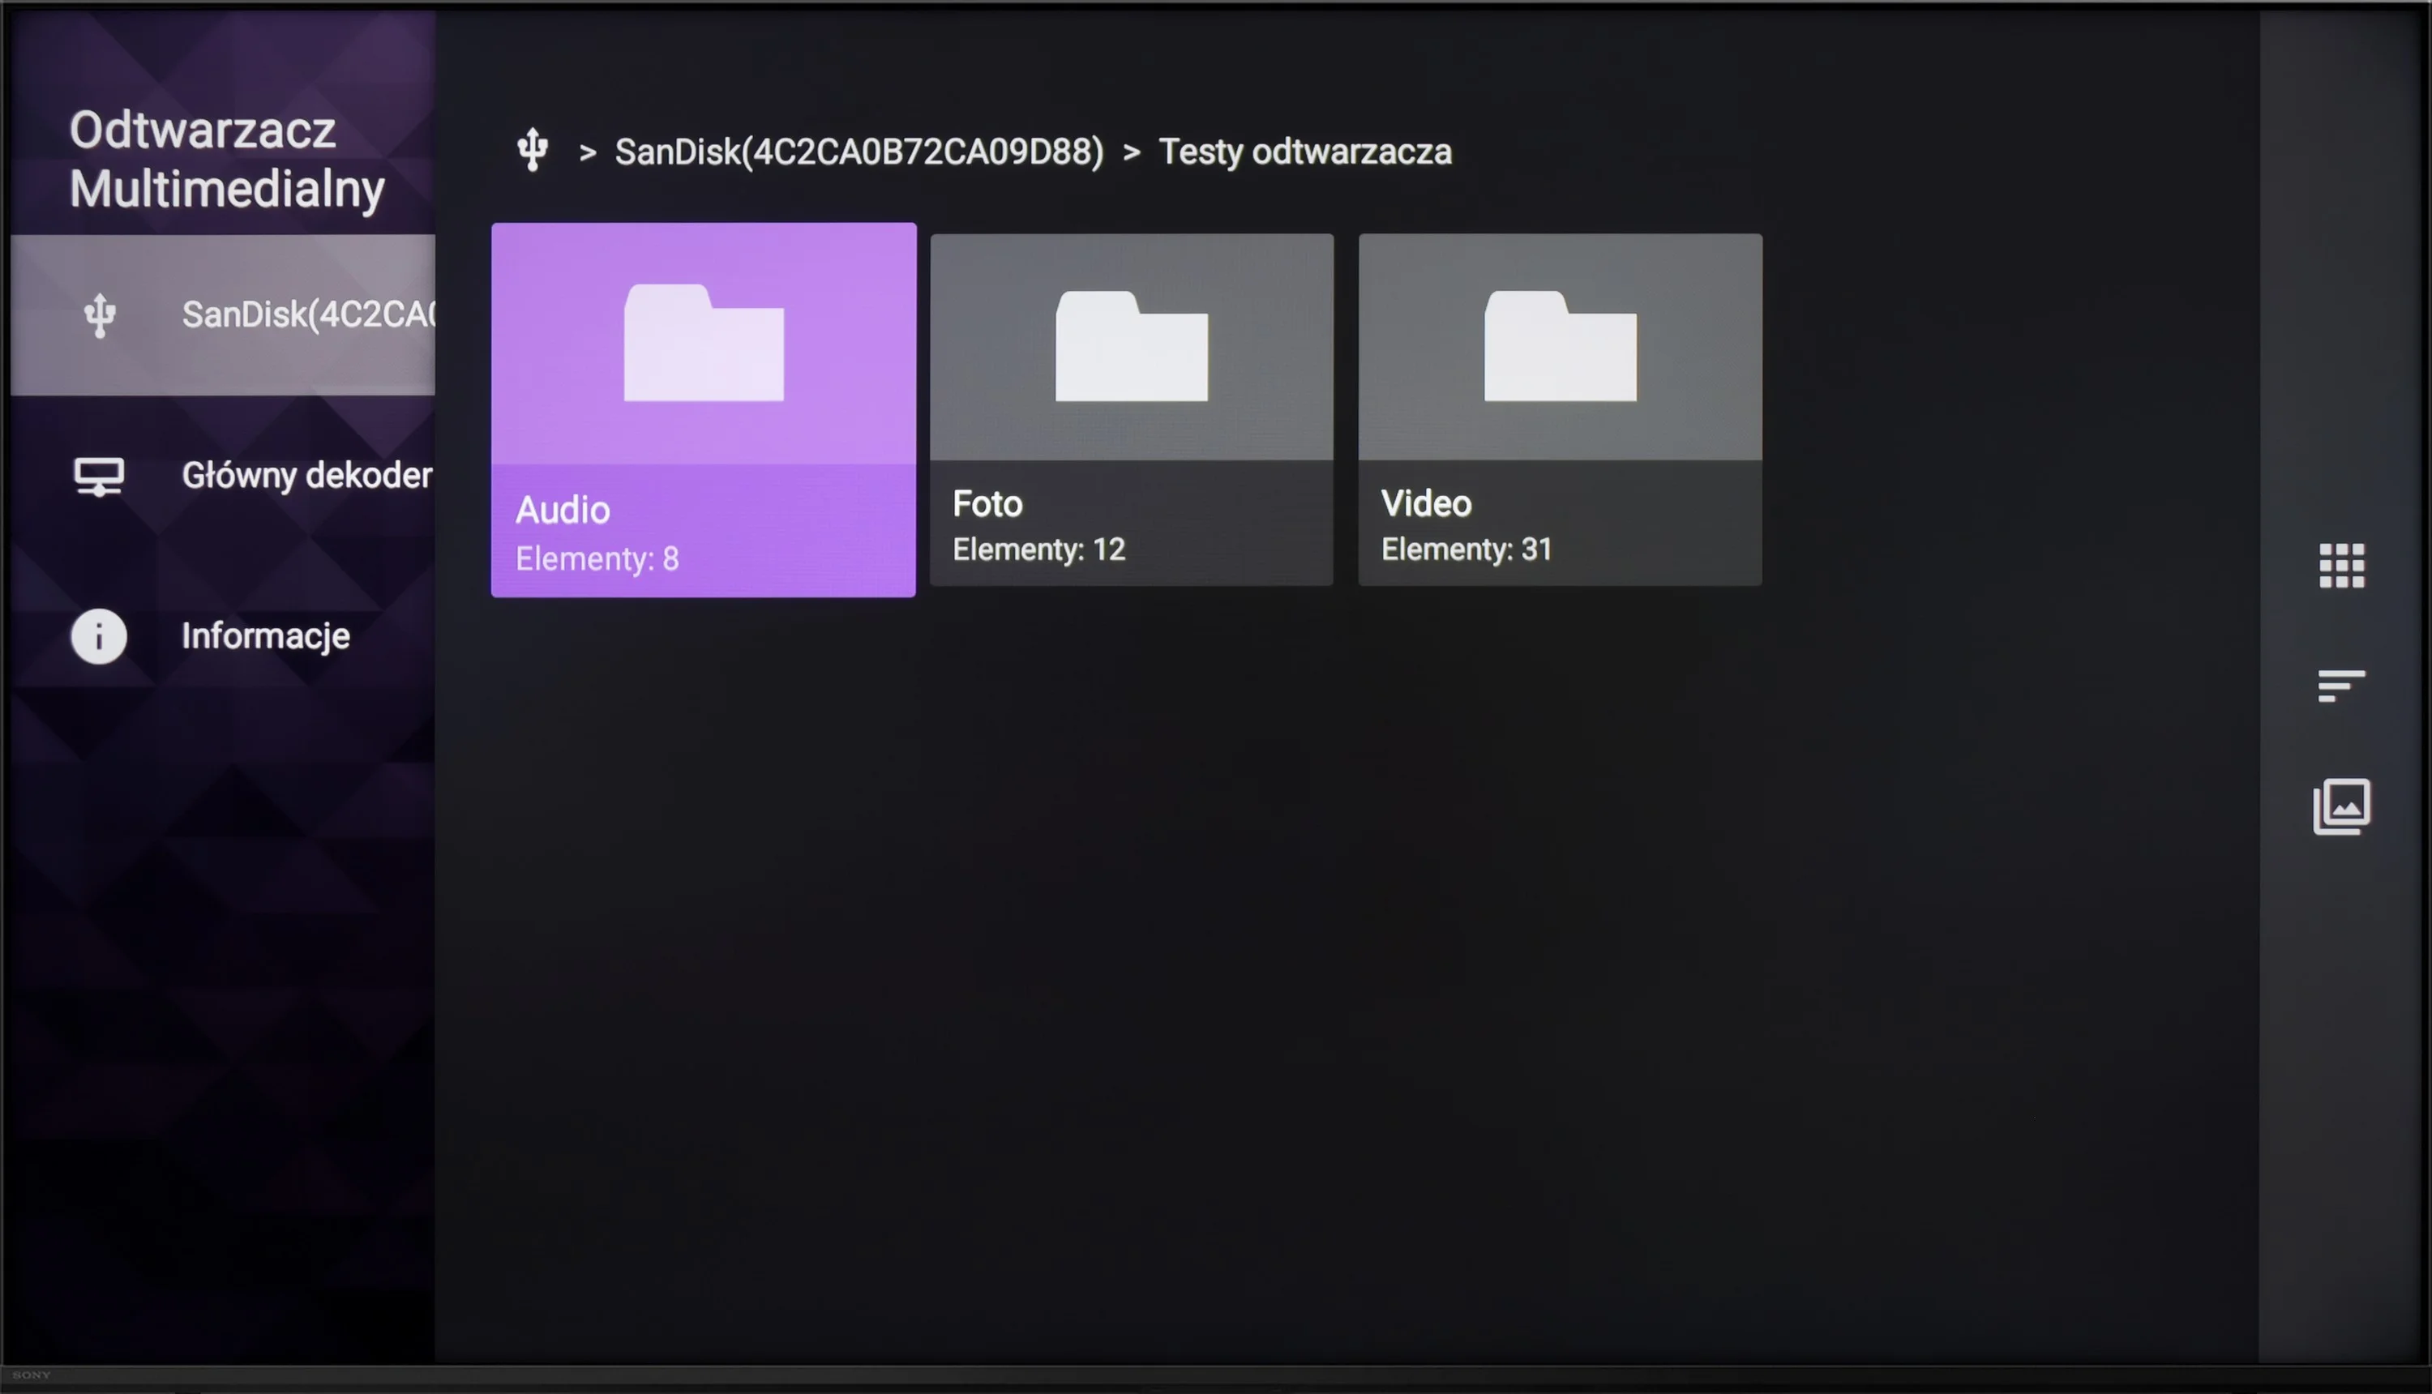Click the USB root icon in breadcrumb
The image size is (2432, 1394).
pos(533,150)
